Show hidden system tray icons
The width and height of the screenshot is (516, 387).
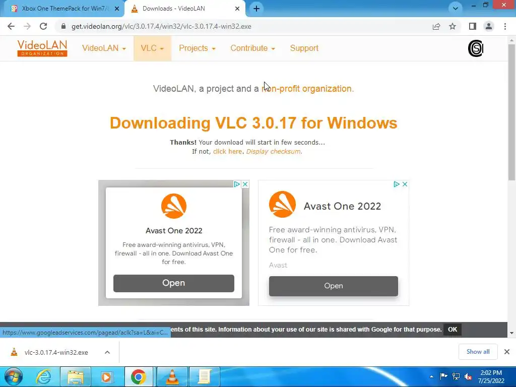(431, 376)
